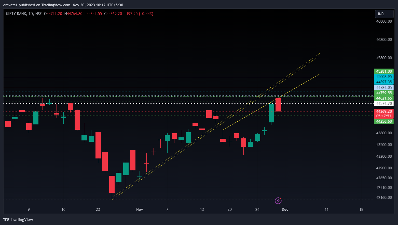The image size is (398, 225).
Task: Click the 42900.00 price axis label
Action: (x=384, y=168)
